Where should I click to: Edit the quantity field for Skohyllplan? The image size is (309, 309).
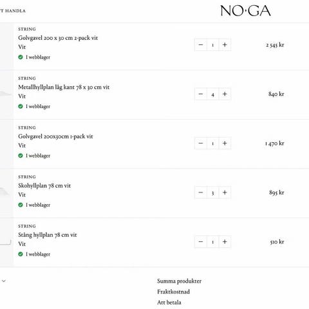pyautogui.click(x=212, y=192)
